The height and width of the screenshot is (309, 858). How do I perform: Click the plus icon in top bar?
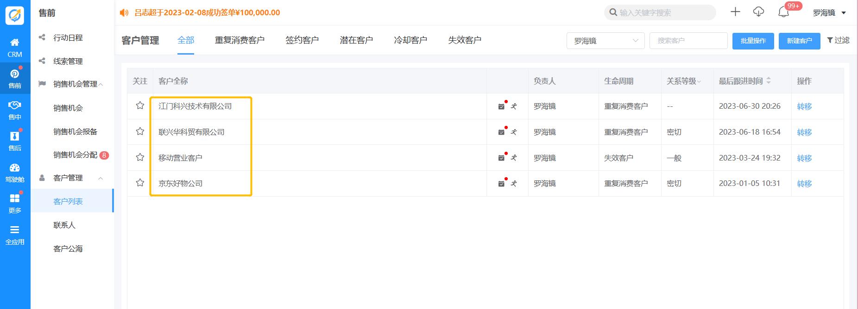[x=735, y=12]
